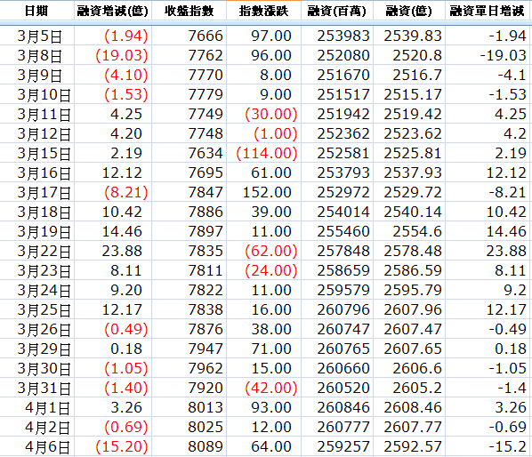
Task: Click the margin value 259257
Action: click(x=337, y=446)
